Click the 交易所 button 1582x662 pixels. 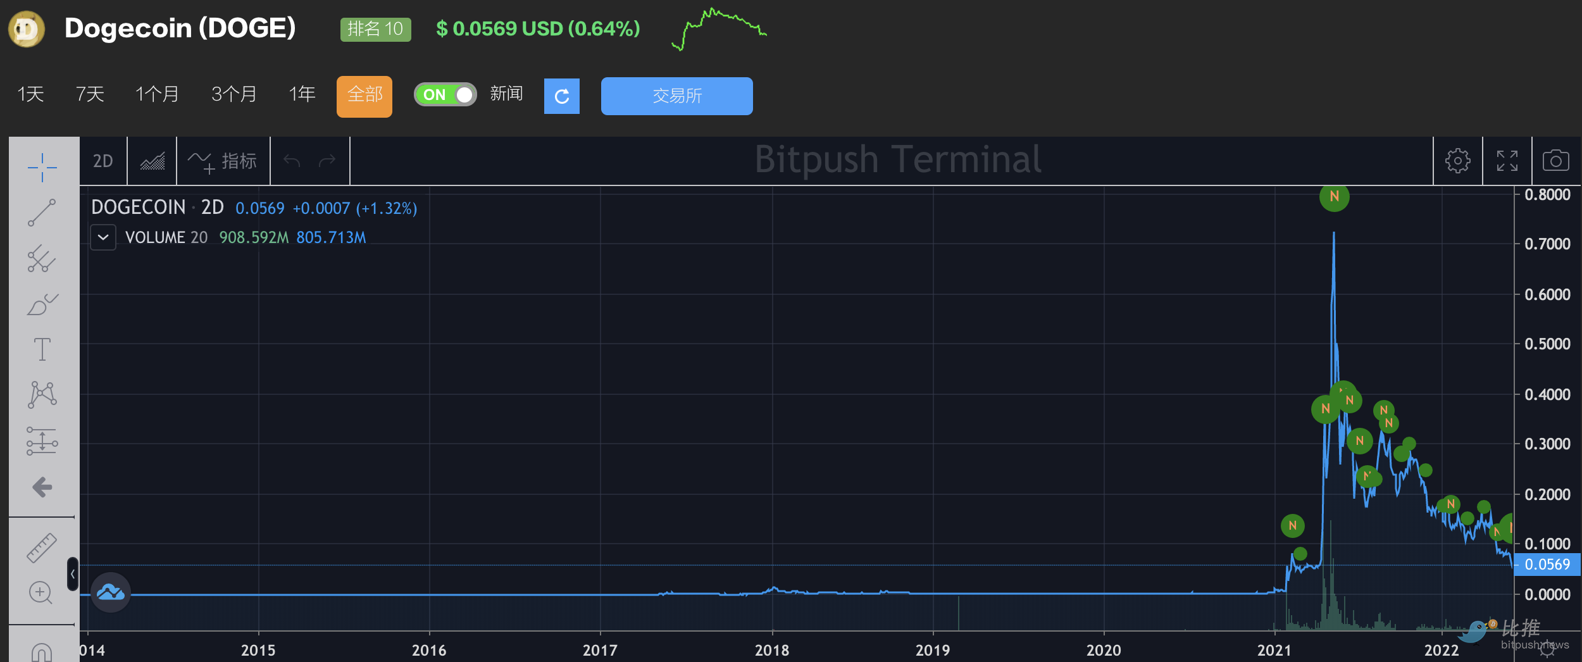click(x=676, y=96)
